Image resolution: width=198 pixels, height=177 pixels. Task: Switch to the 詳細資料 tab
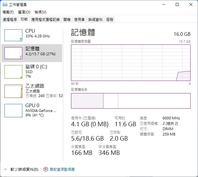[96, 19]
